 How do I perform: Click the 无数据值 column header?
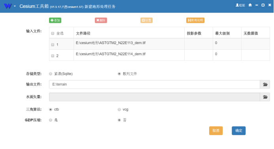[256, 33]
